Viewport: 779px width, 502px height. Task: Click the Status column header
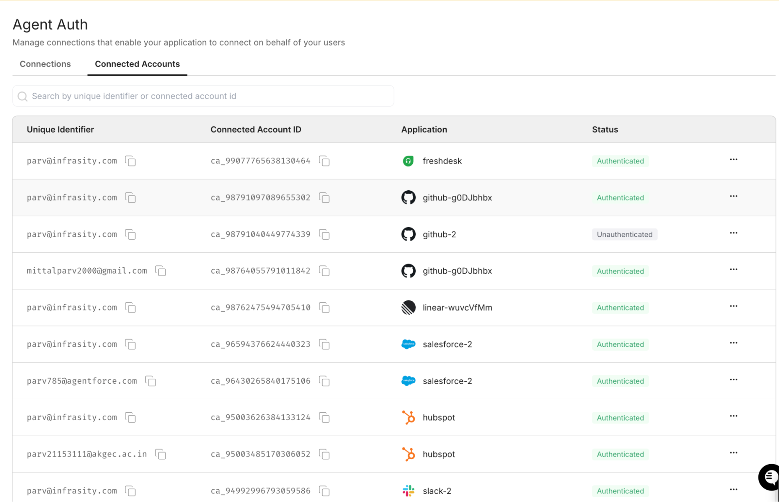605,130
